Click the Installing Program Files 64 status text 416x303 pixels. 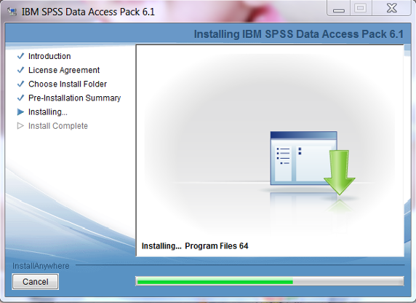click(x=195, y=246)
